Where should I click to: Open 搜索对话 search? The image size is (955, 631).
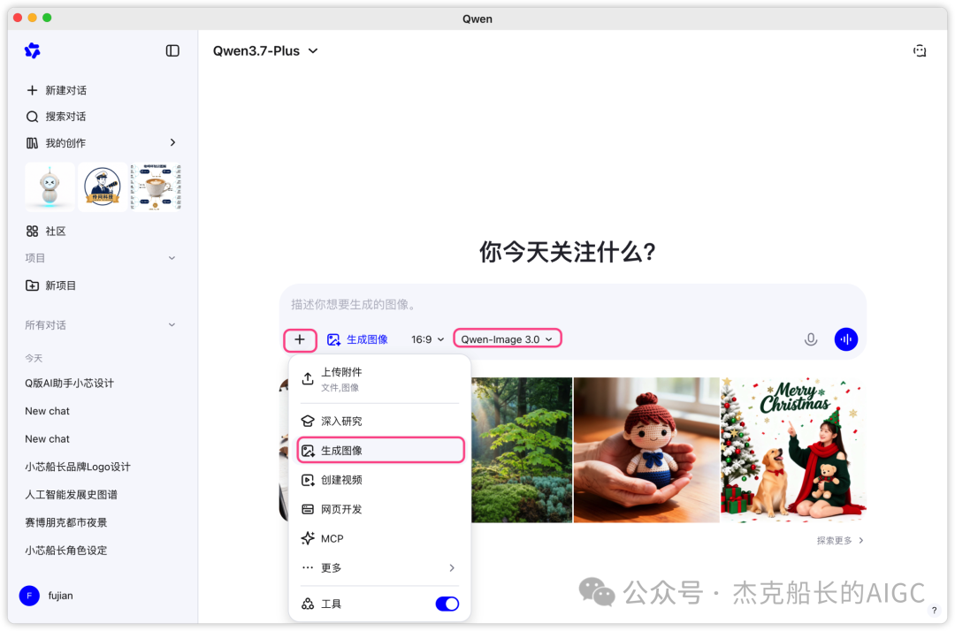pos(56,117)
